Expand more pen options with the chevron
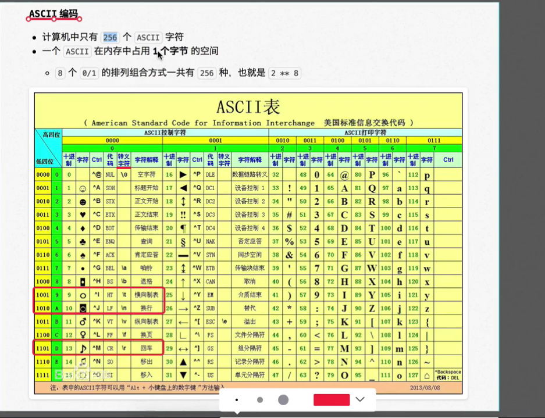The width and height of the screenshot is (545, 418). click(x=359, y=400)
